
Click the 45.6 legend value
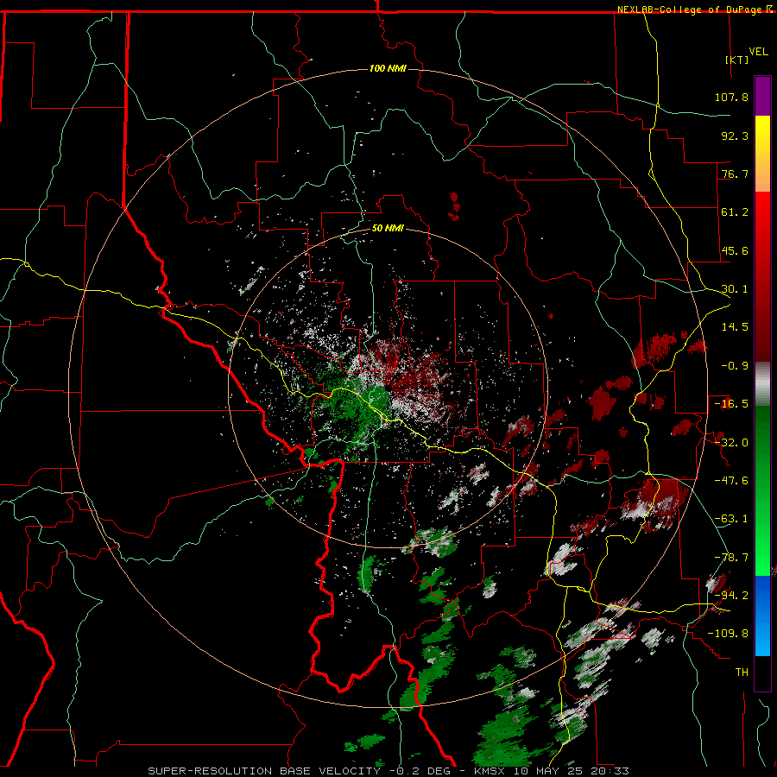pyautogui.click(x=735, y=250)
